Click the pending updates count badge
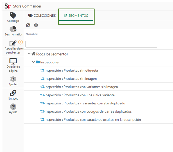 click(20, 42)
